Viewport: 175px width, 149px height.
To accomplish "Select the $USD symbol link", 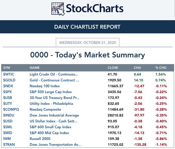I will 8,121.
